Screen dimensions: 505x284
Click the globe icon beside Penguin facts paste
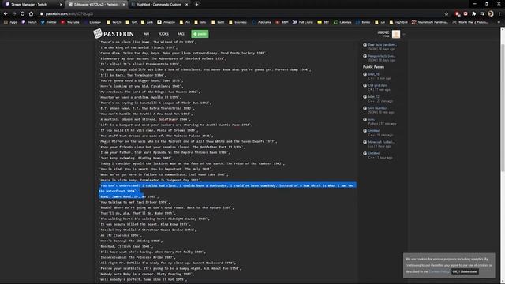pyautogui.click(x=365, y=56)
